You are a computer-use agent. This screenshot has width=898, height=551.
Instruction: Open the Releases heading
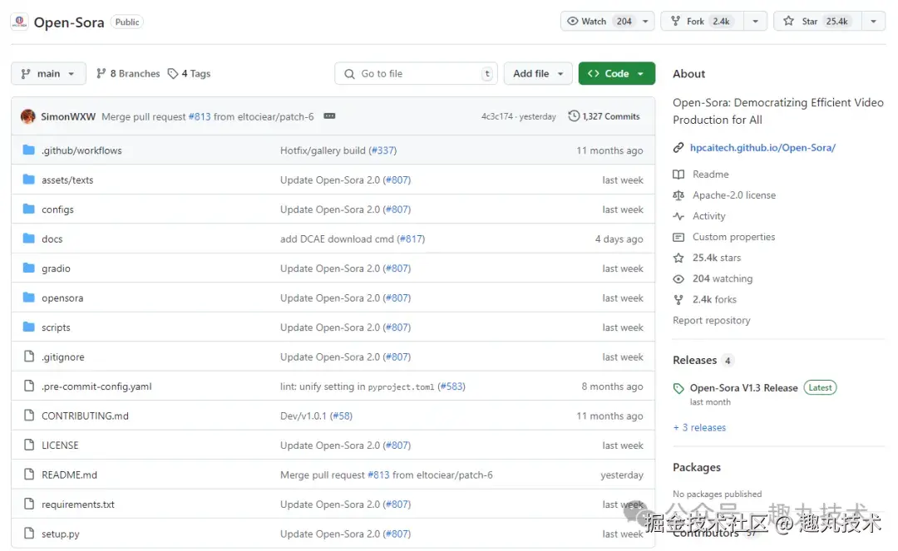point(694,360)
